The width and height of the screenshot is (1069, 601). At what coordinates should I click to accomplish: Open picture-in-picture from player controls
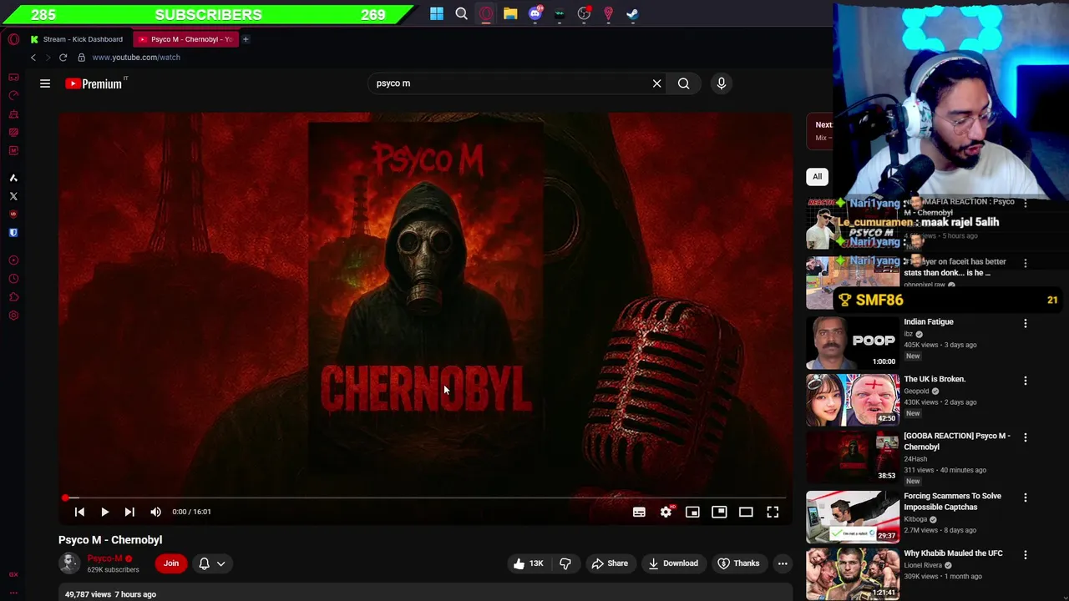click(x=719, y=512)
